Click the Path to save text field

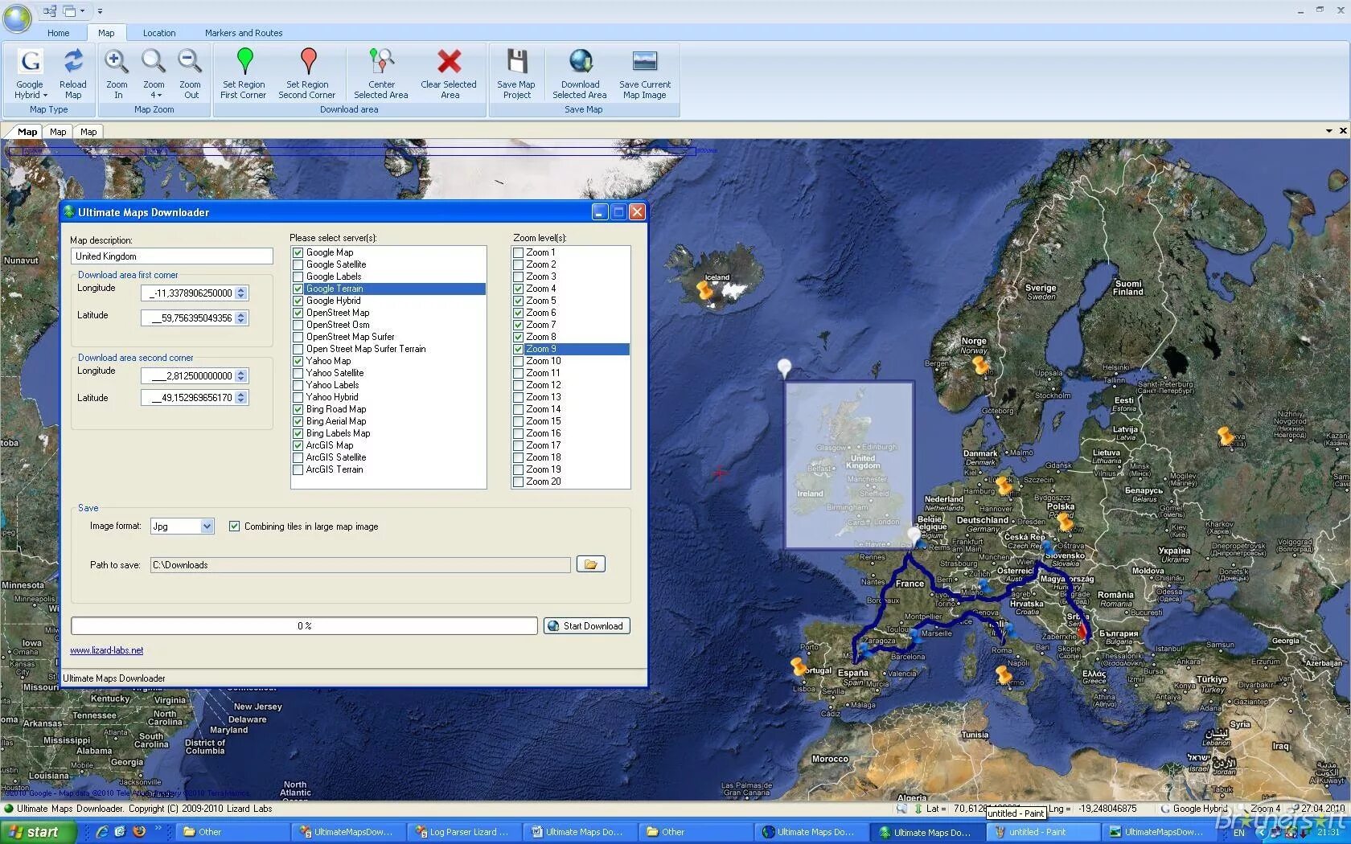point(360,565)
